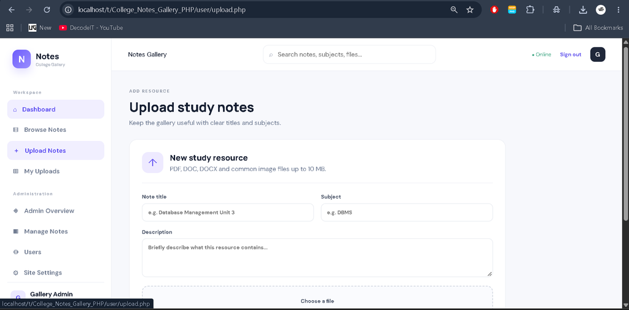Click the New study resource heading

(x=209, y=157)
